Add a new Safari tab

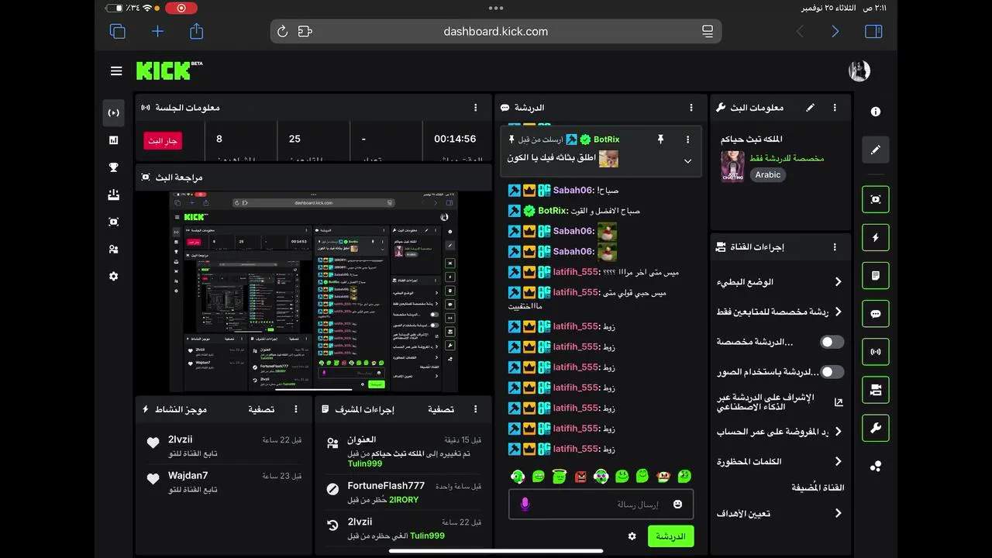157,31
